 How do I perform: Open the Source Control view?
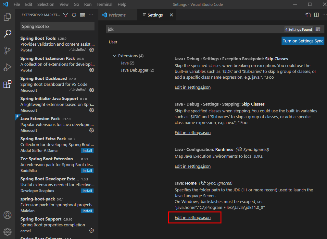tap(7, 50)
